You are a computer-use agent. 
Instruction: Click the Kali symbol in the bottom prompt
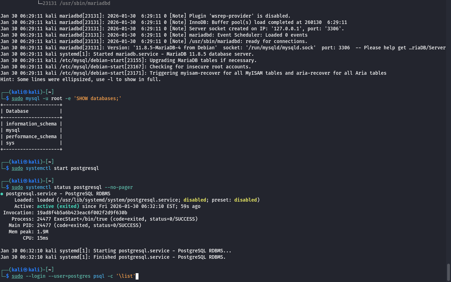(26, 270)
